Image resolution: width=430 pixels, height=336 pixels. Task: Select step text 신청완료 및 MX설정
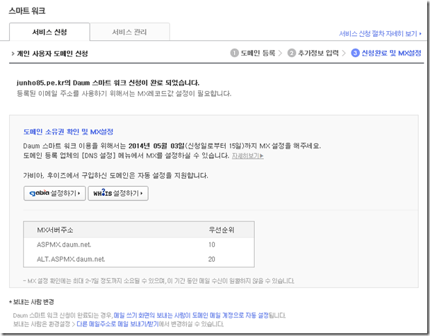(391, 53)
